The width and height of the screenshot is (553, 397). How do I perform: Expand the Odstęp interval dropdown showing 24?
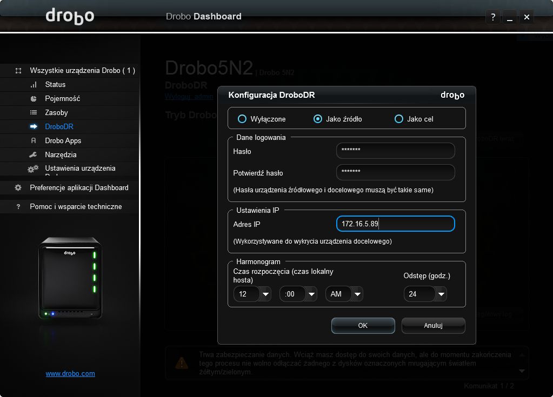point(425,294)
